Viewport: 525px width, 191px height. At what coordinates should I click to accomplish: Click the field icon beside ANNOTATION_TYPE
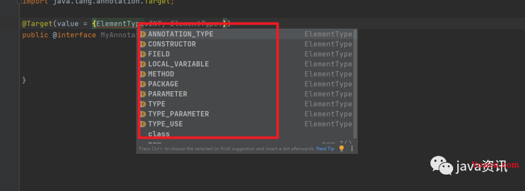click(x=143, y=34)
